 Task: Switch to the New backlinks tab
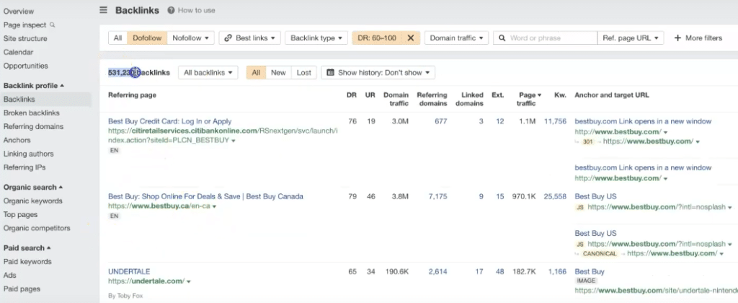pos(278,73)
